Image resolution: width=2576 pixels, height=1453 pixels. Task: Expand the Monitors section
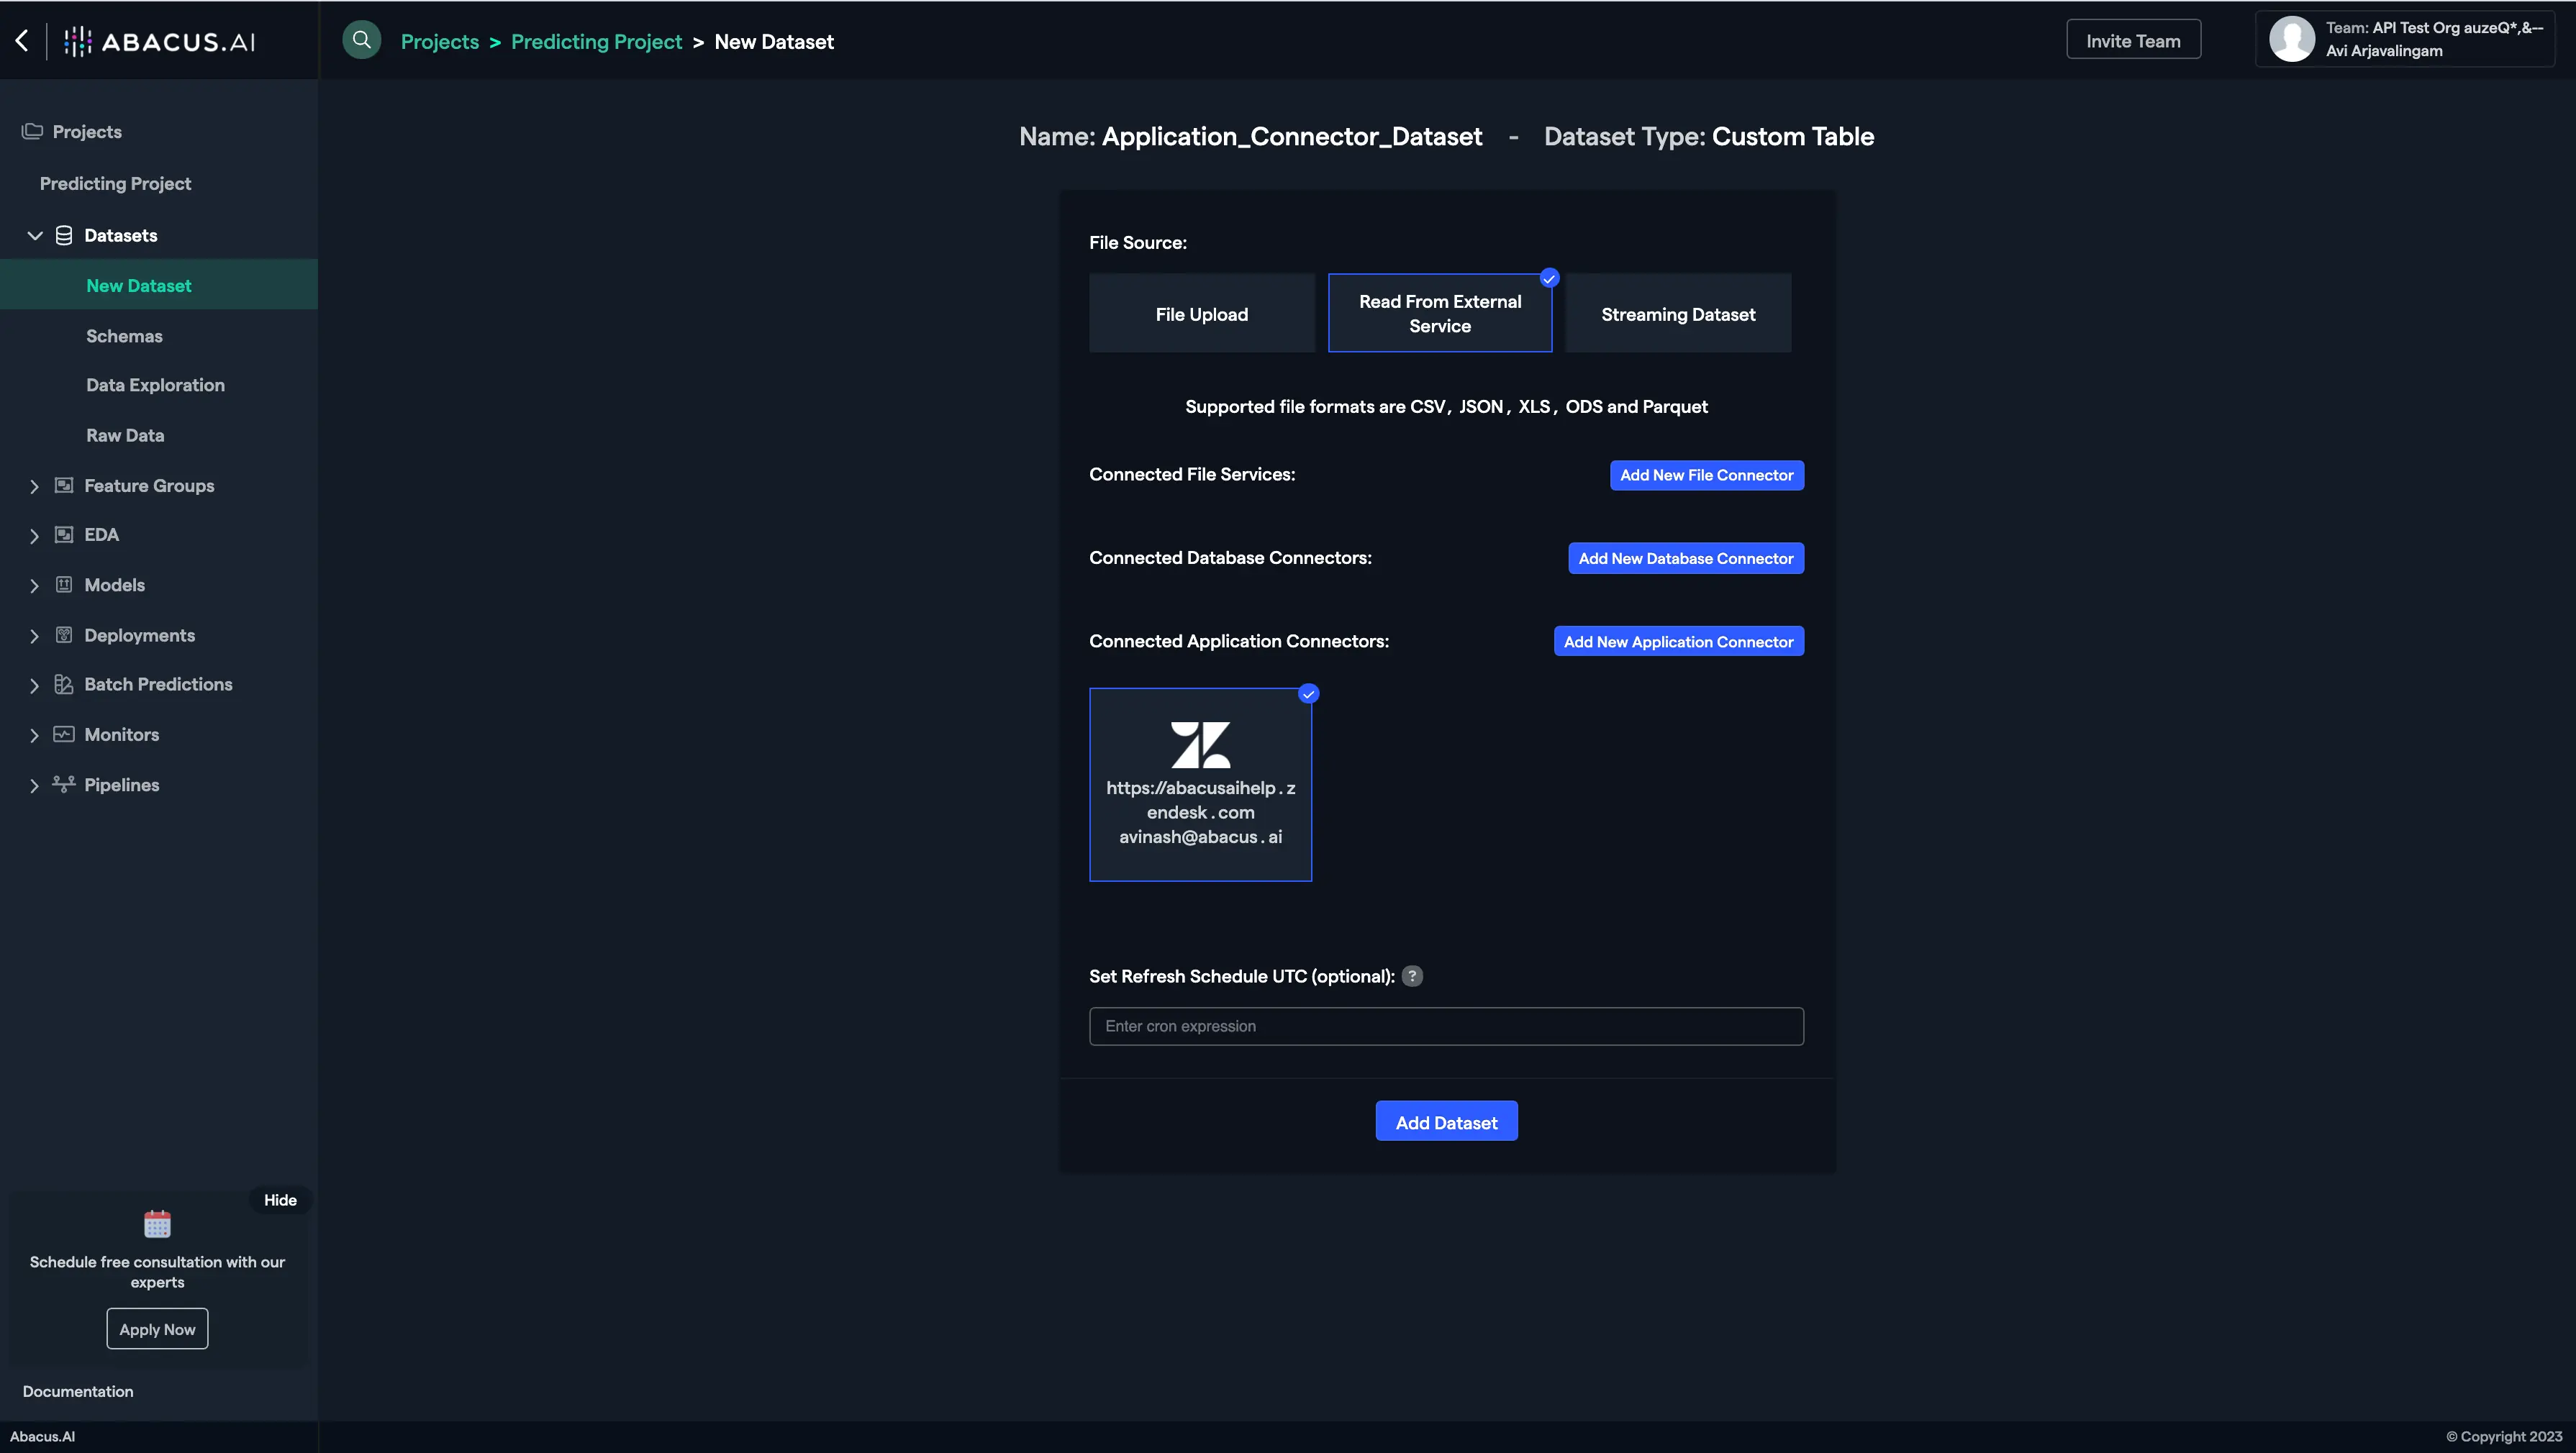tap(34, 735)
